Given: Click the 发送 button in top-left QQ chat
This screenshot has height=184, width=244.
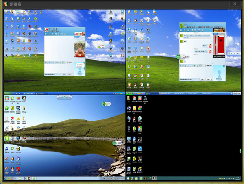Looking at the screenshot, I should point(70,74).
